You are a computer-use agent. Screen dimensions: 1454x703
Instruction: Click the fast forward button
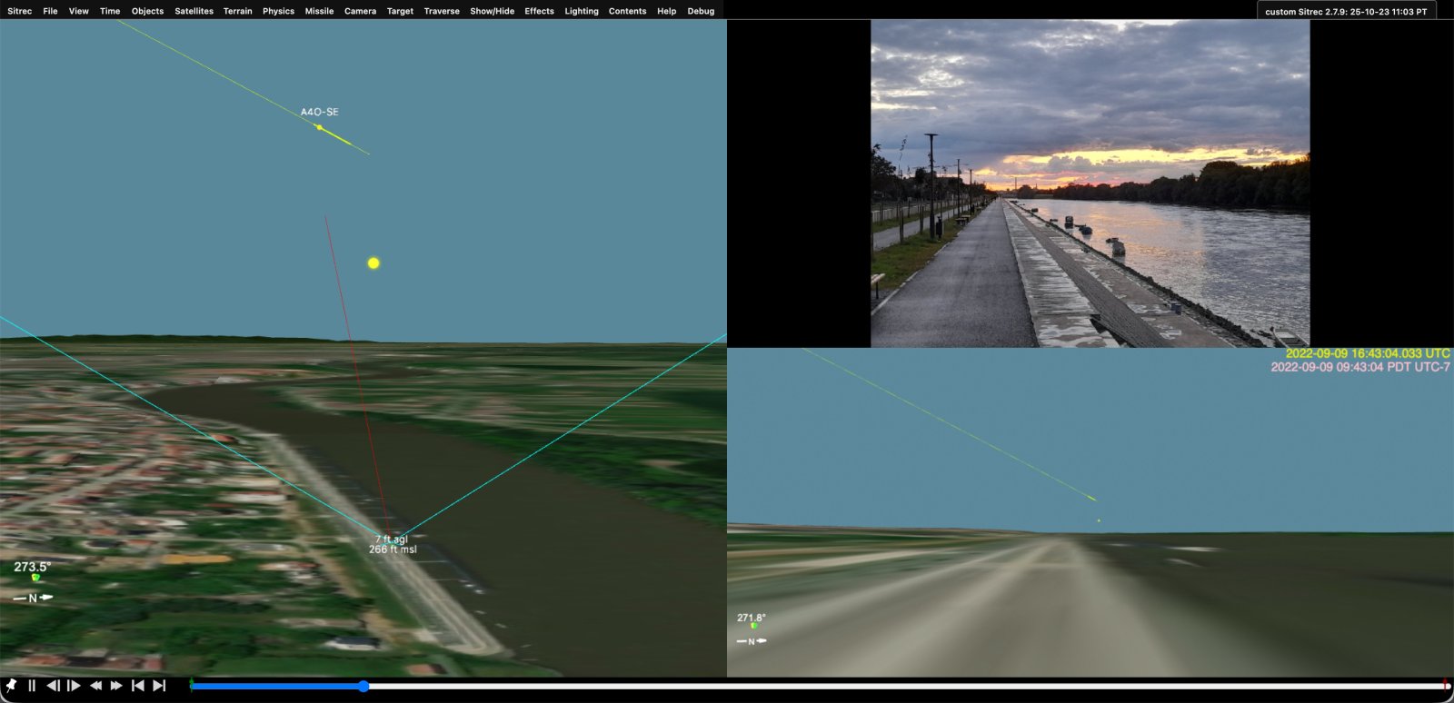coord(116,686)
